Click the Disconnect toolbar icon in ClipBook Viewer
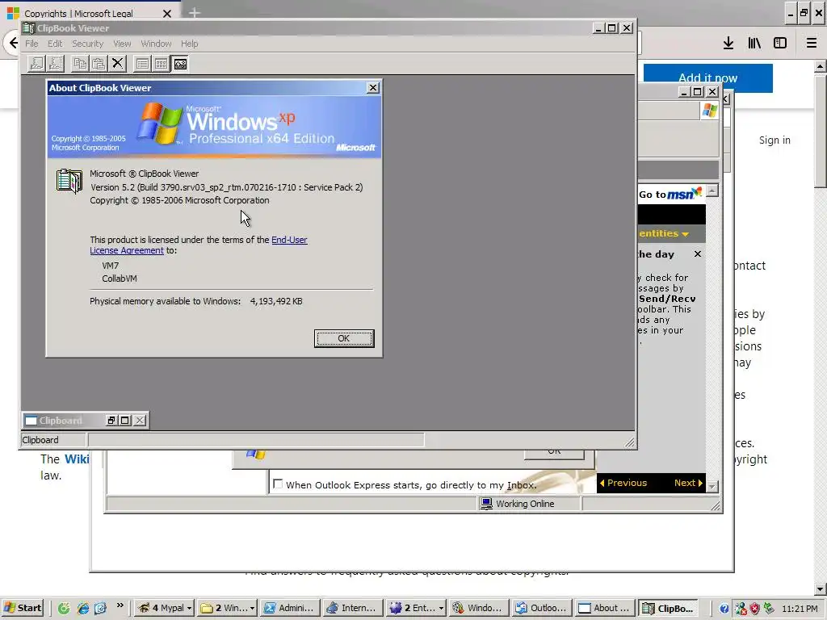Image resolution: width=827 pixels, height=620 pixels. click(56, 64)
